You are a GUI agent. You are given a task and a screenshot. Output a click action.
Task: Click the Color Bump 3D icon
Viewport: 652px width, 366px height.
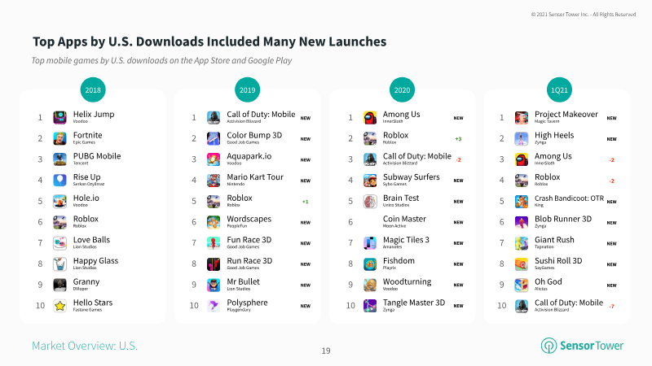[214, 138]
